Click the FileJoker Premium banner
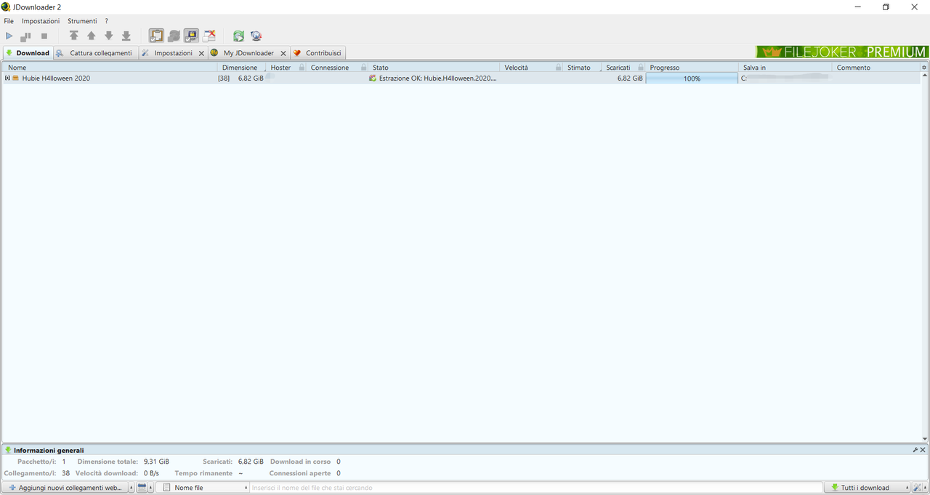 (842, 52)
